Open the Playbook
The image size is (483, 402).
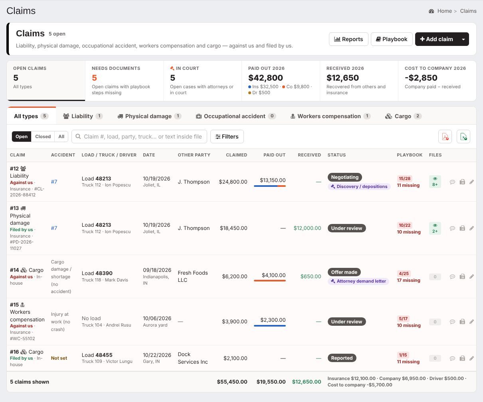392,39
